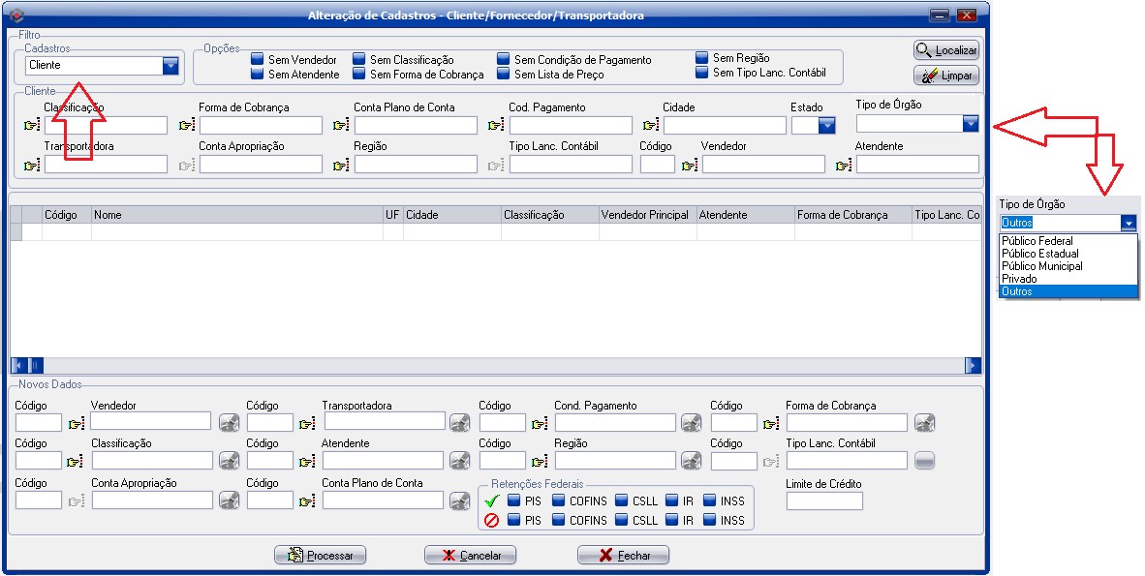Toggle the Sem Lista de Preço option

point(504,75)
